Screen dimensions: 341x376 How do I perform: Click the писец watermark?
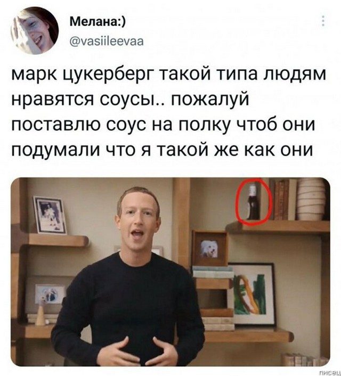[332, 373]
